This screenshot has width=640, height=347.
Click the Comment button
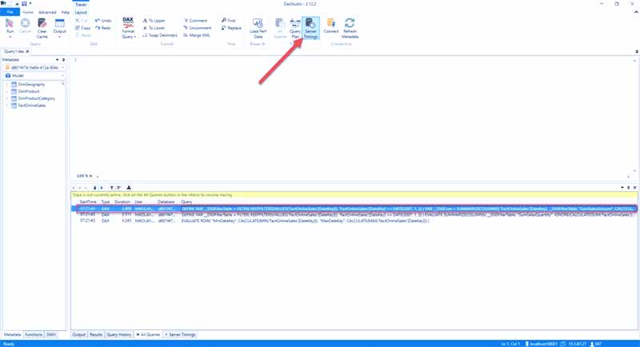tap(195, 20)
